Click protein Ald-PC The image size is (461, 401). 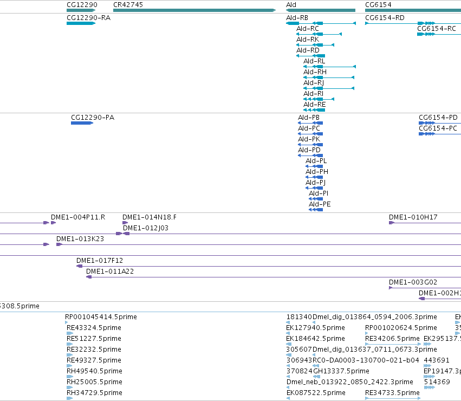[x=309, y=128]
